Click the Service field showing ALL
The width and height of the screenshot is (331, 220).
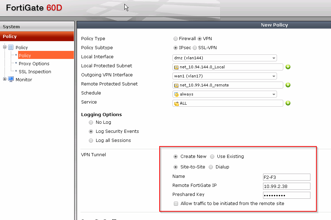click(x=228, y=103)
